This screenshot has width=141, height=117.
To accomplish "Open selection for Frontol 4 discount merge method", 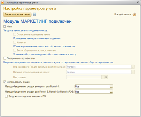I will tap(111, 87).
